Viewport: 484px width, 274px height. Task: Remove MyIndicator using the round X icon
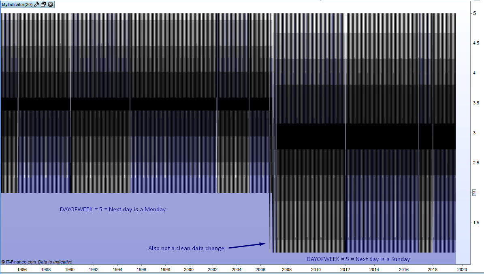50,4
